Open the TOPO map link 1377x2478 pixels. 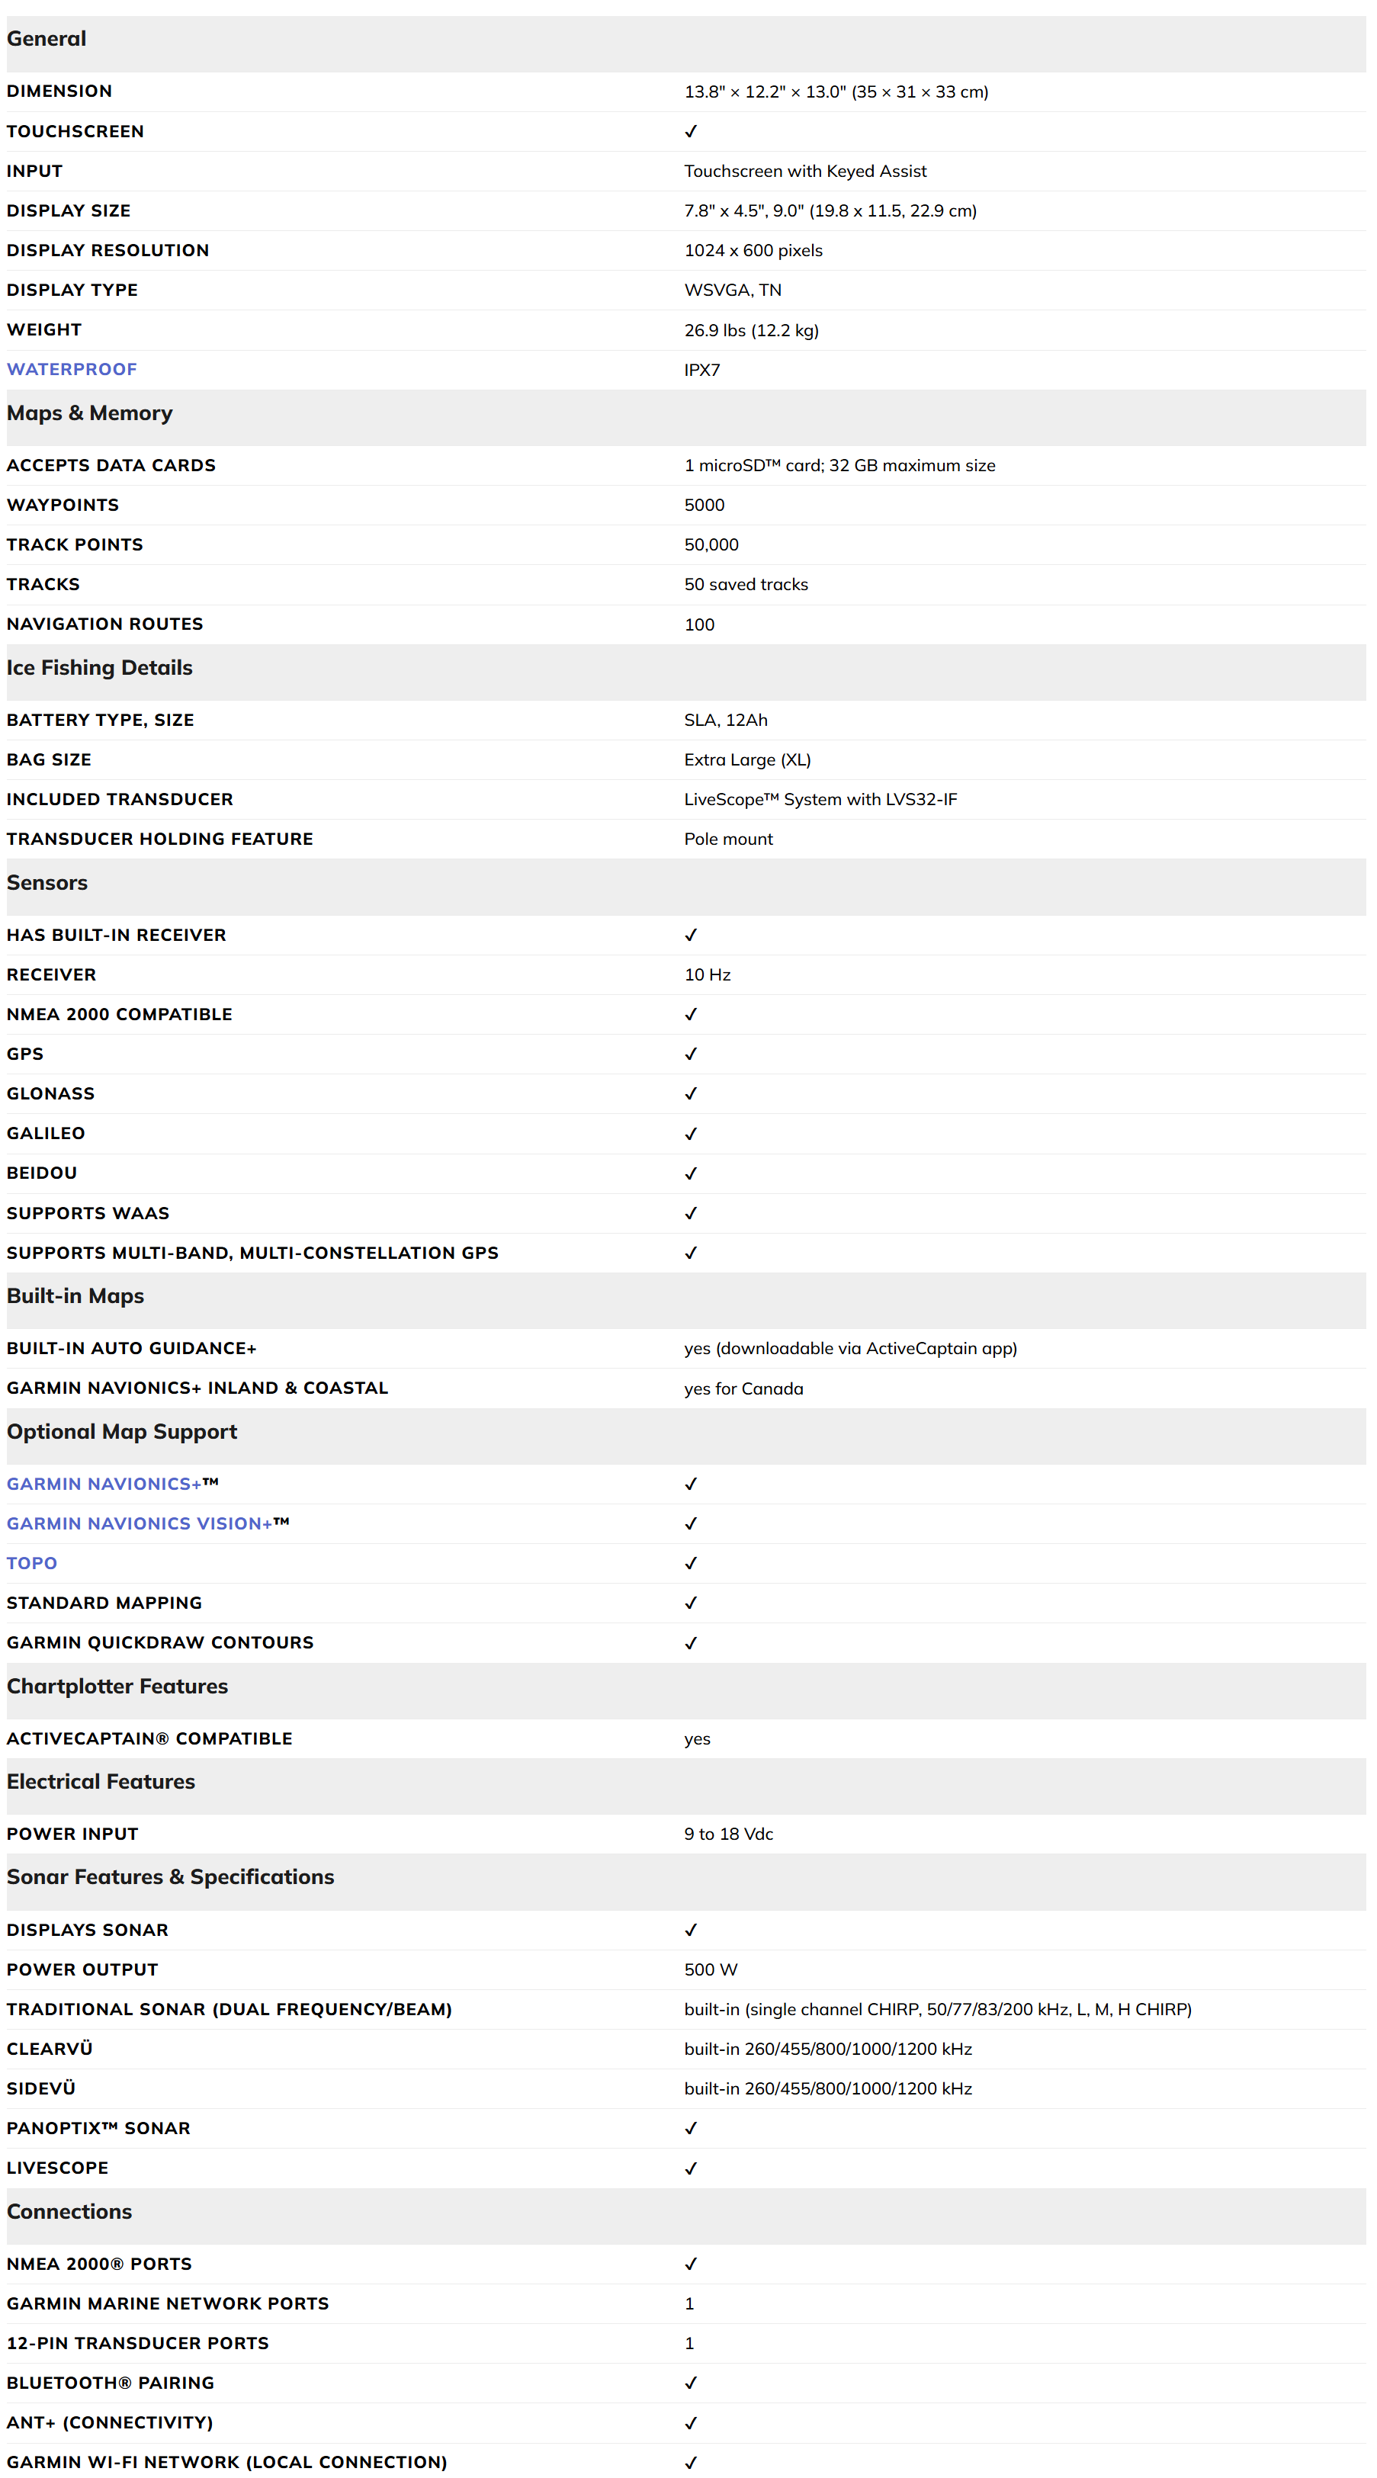point(32,1563)
